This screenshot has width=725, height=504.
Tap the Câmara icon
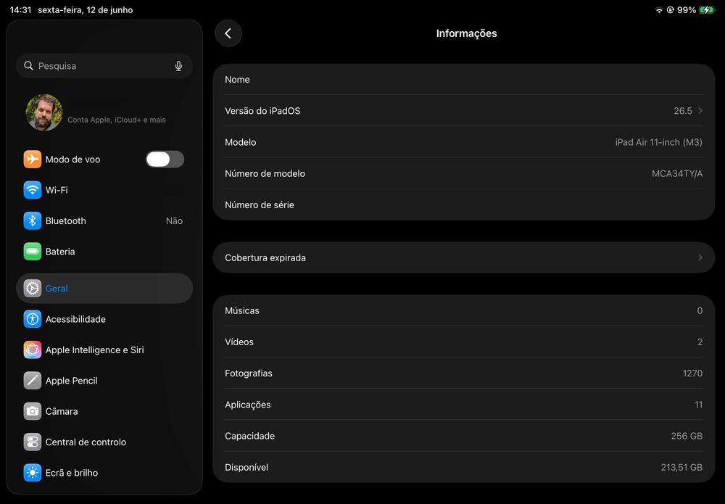point(33,411)
